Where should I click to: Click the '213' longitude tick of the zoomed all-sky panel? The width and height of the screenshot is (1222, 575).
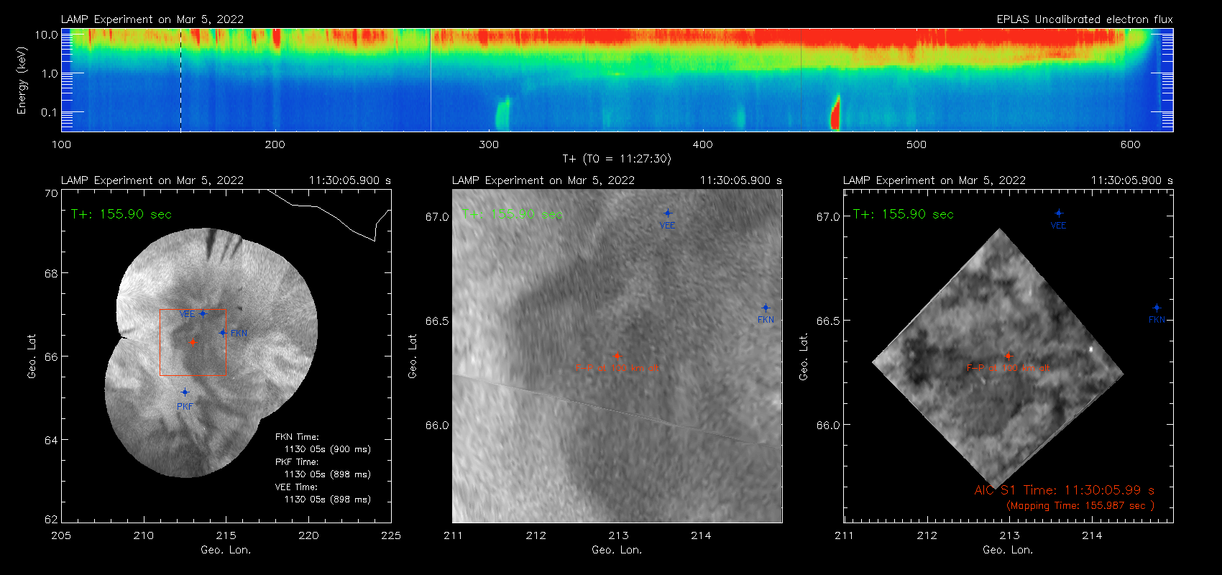click(x=618, y=535)
